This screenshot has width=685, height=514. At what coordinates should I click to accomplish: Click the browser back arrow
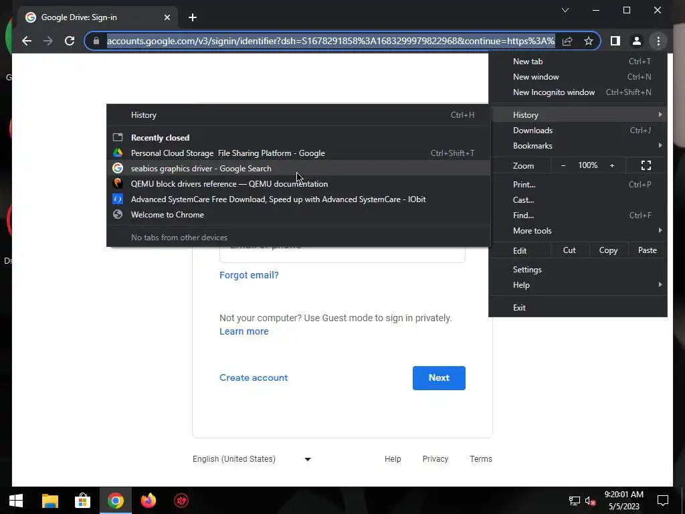pos(27,41)
